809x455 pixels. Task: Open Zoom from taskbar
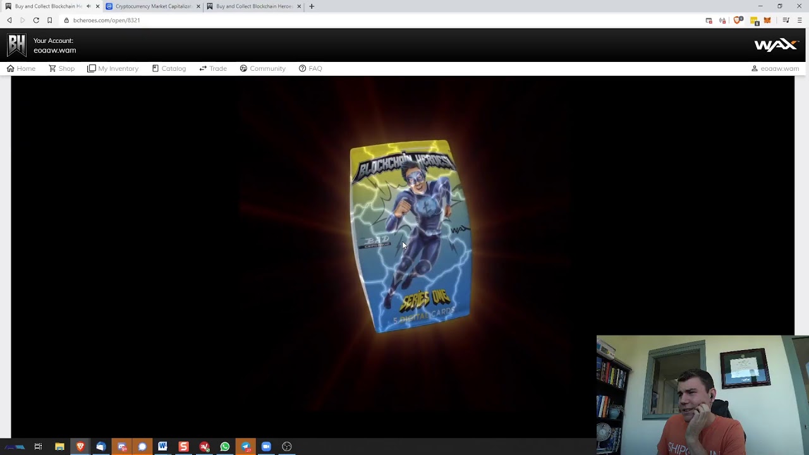coord(266,447)
